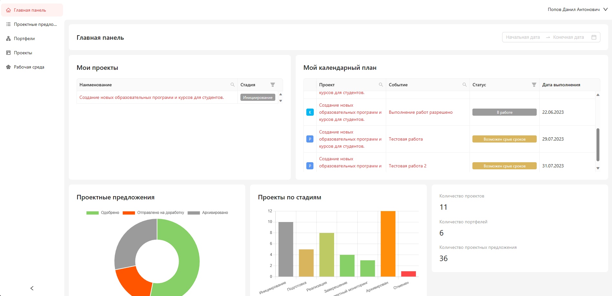This screenshot has height=296, width=612.
Task: Toggle the Архивировано legend swatch
Action: tap(194, 213)
